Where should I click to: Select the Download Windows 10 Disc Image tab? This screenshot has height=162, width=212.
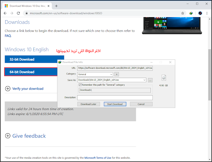(x=27, y=6)
